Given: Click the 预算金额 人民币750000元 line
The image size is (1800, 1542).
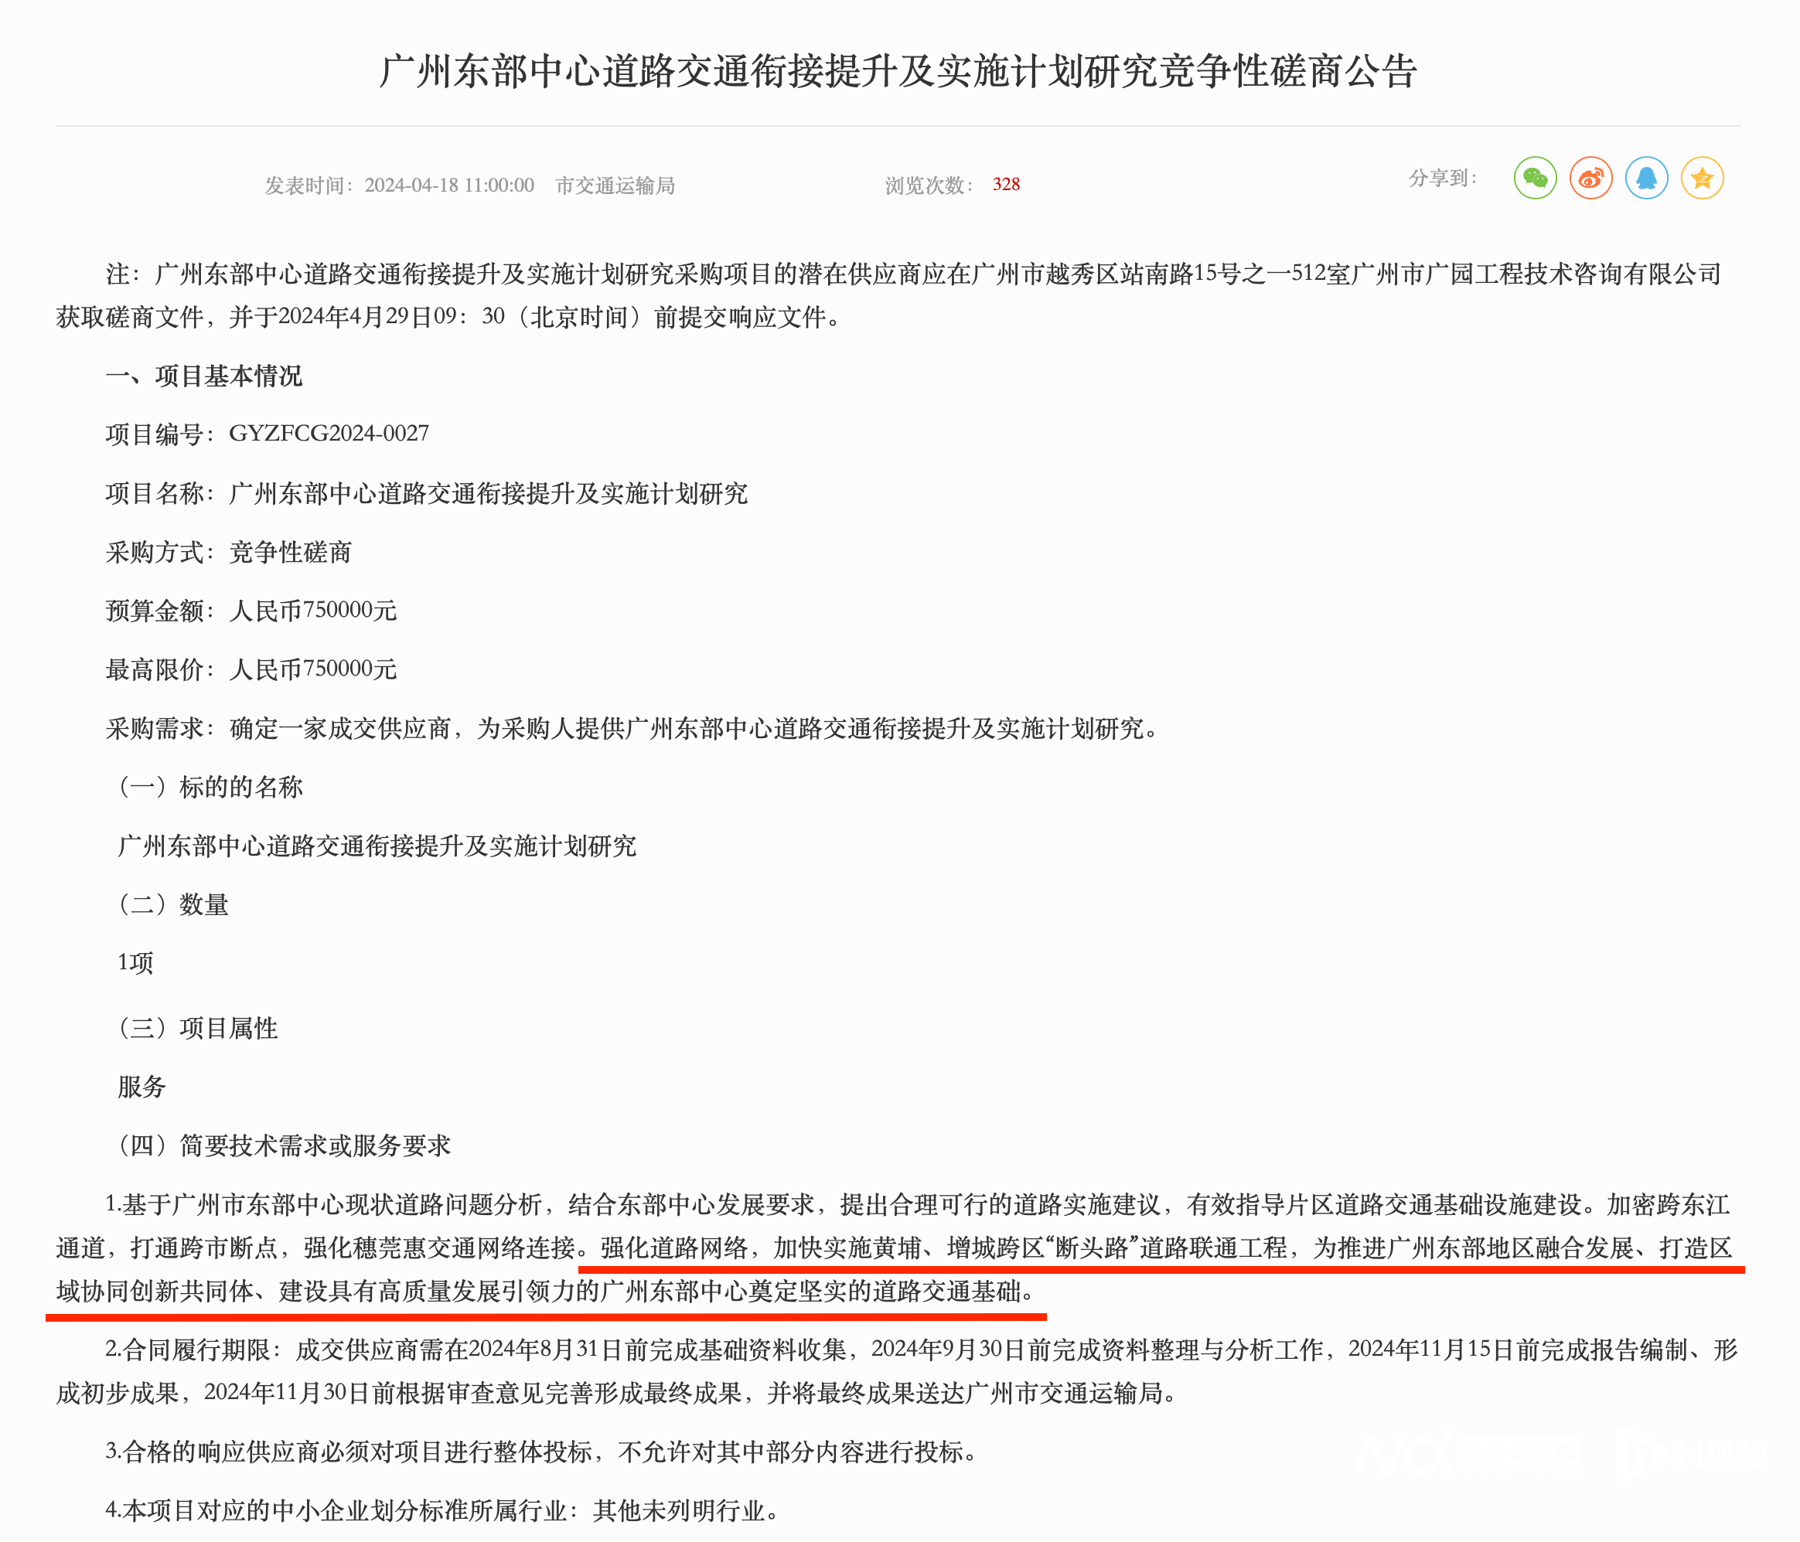Looking at the screenshot, I should [x=251, y=611].
